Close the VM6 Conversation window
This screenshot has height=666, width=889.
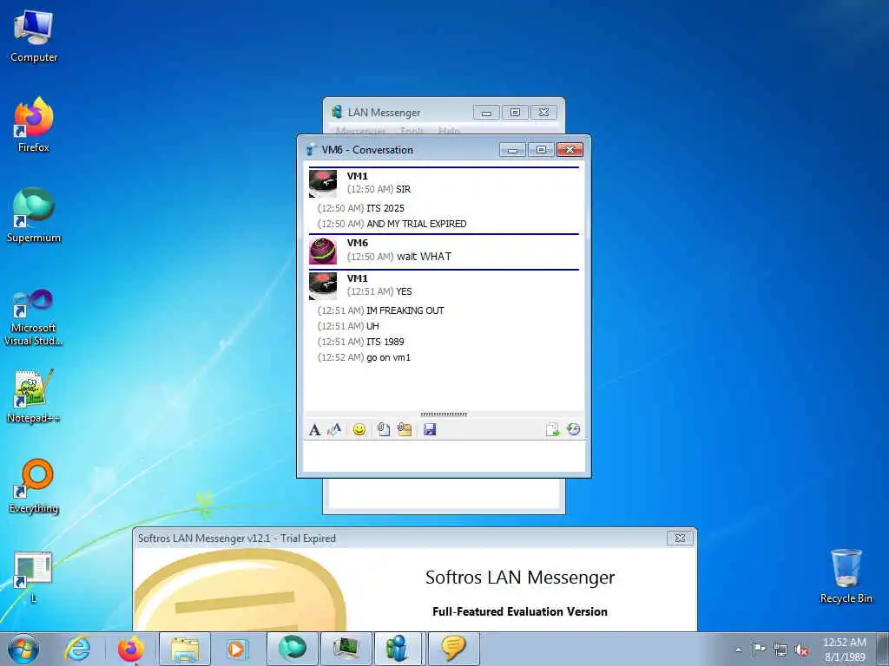coord(570,149)
